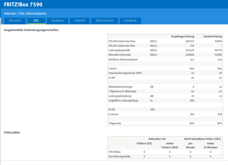The image size is (228, 165).
Task: Click the Internet breadcrumb link
Action: [x=10, y=13]
